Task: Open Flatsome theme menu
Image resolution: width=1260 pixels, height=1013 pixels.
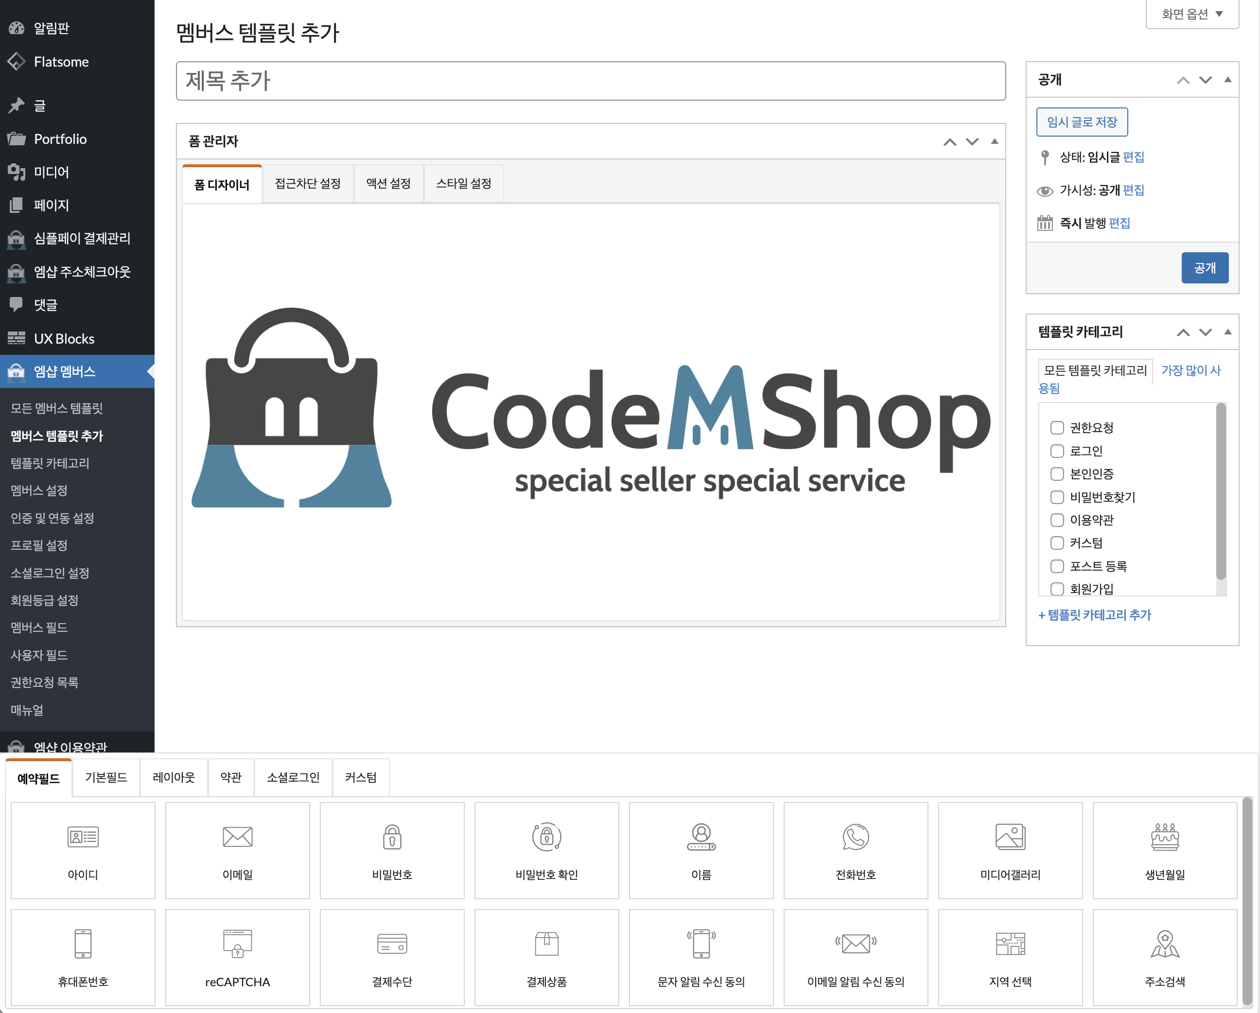Action: point(77,61)
